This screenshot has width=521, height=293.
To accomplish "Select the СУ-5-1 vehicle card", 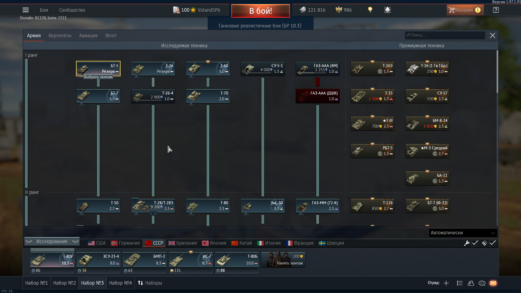I will pyautogui.click(x=263, y=69).
